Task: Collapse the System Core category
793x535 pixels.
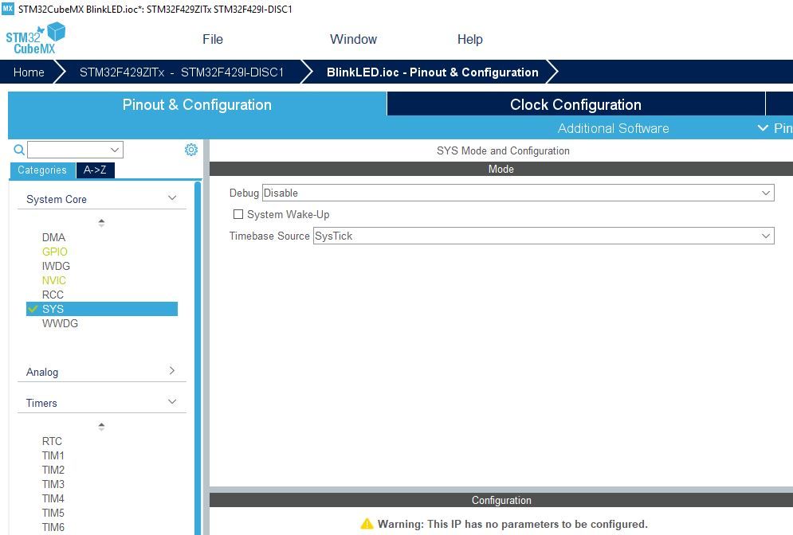Action: 172,198
